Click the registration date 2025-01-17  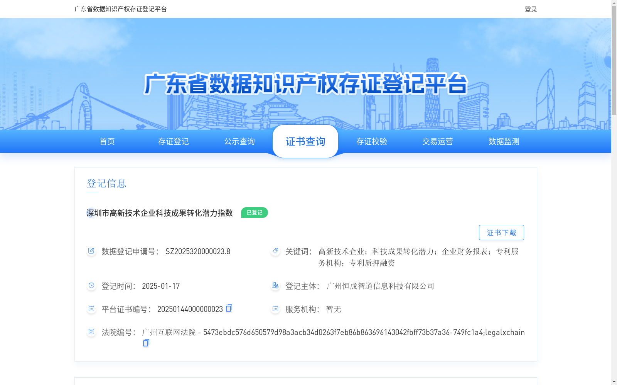[x=161, y=286]
